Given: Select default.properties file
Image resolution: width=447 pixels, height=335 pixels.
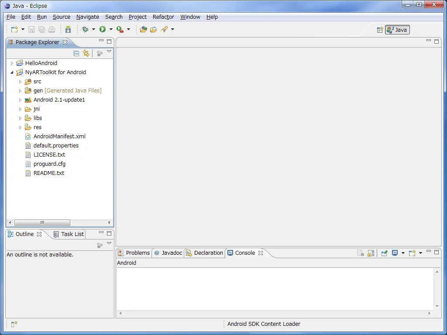Looking at the screenshot, I should (56, 145).
